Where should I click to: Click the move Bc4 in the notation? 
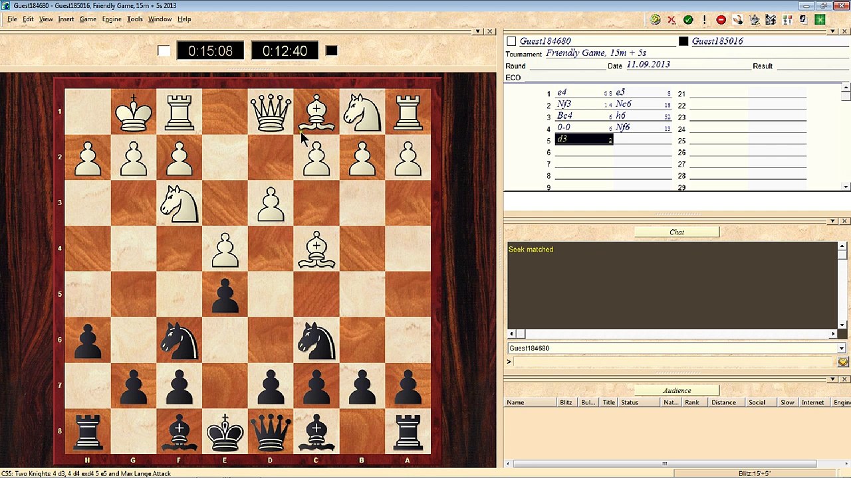click(564, 116)
